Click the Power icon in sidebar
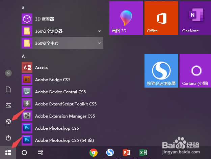Screen dimensions: 211x159 8,138
